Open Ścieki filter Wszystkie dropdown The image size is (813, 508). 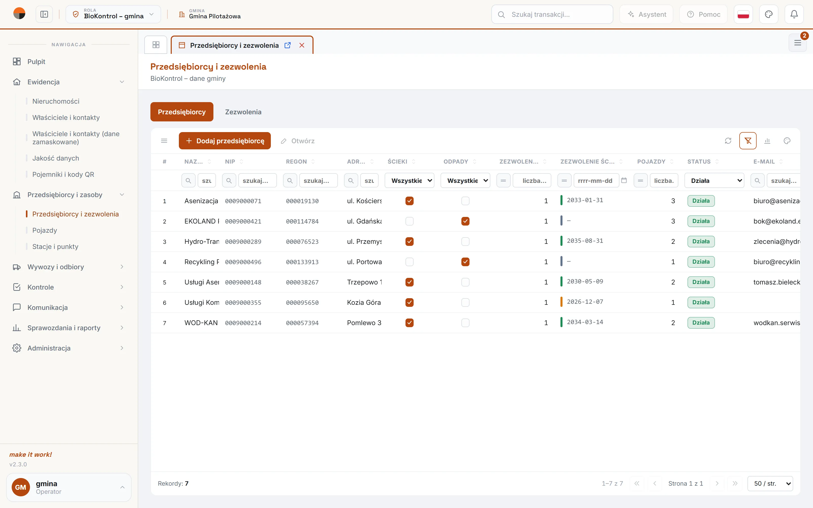(409, 181)
